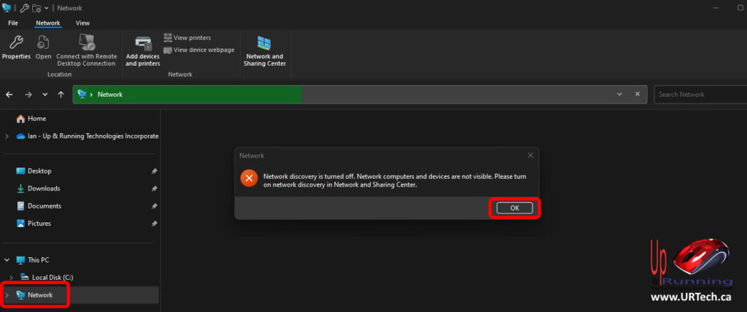Screen dimensions: 747x312
Task: Click the Properties icon in the ribbon
Action: click(x=16, y=47)
